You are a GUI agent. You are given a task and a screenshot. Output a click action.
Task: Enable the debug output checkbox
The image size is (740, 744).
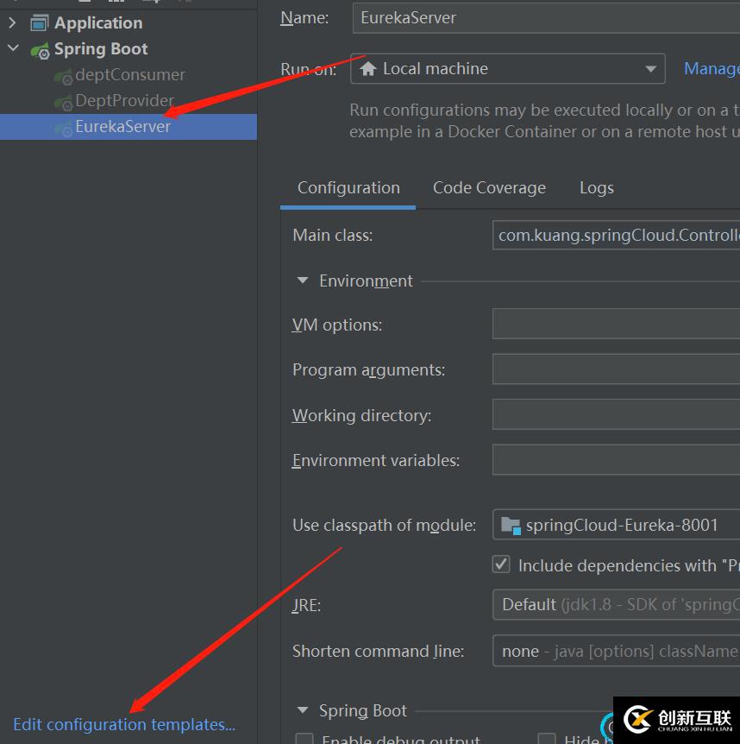coord(304,738)
